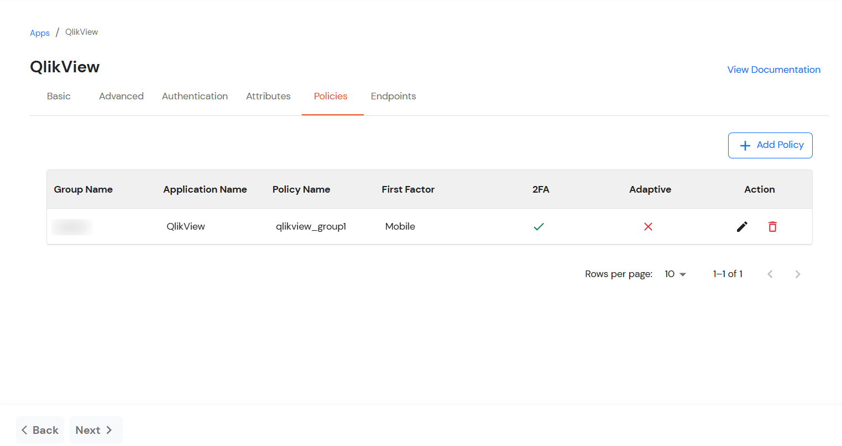
Task: Click the QlikView page heading
Action: [x=65, y=67]
